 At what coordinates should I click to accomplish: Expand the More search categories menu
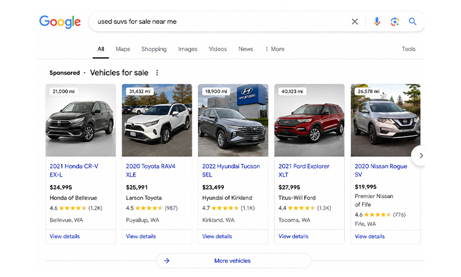pyautogui.click(x=275, y=49)
